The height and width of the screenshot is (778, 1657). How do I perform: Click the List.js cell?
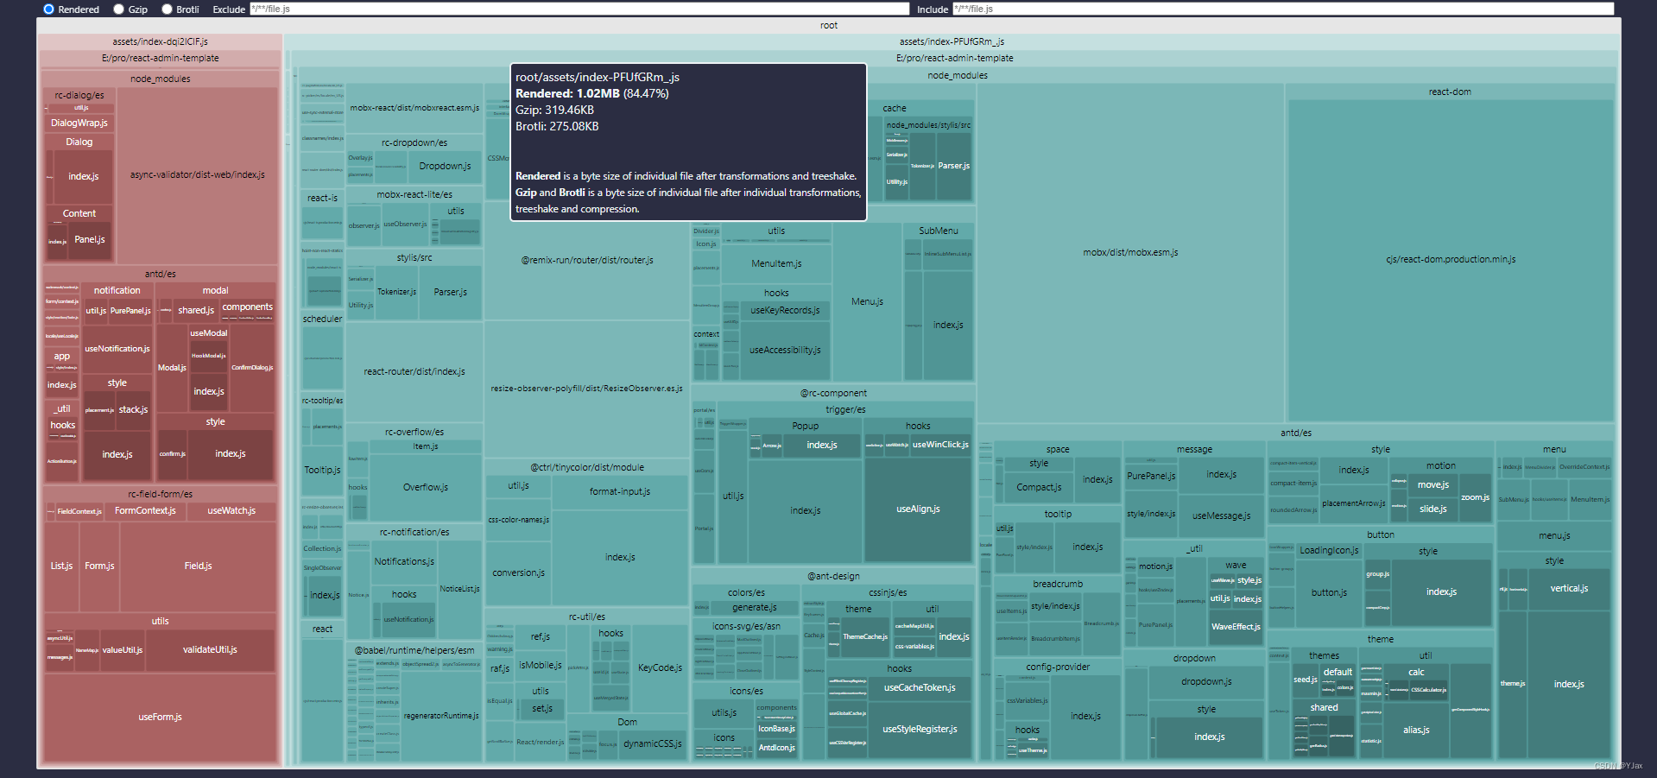[x=61, y=566]
